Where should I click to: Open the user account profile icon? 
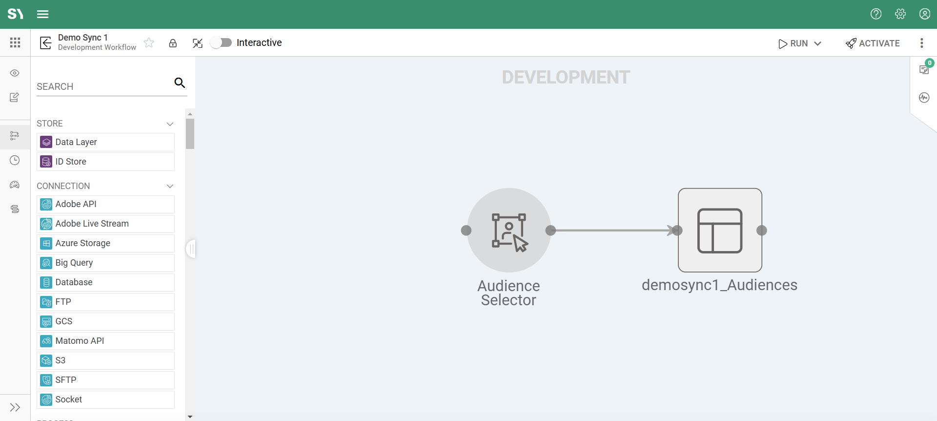click(925, 14)
